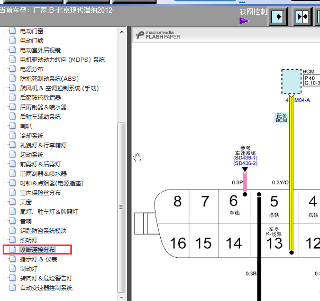320x301 pixels.
Task: Open 电动门窗 tree item
Action: pyautogui.click(x=32, y=31)
